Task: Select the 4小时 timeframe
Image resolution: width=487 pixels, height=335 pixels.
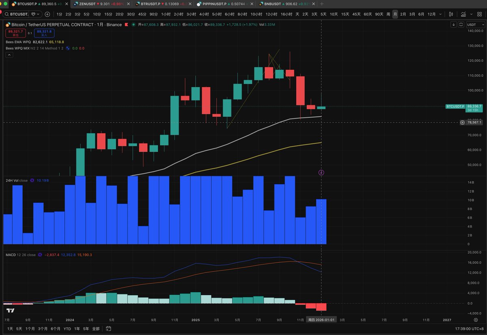Action: point(204,14)
